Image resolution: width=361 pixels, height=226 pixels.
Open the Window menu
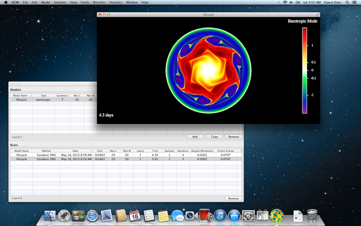click(x=132, y=2)
